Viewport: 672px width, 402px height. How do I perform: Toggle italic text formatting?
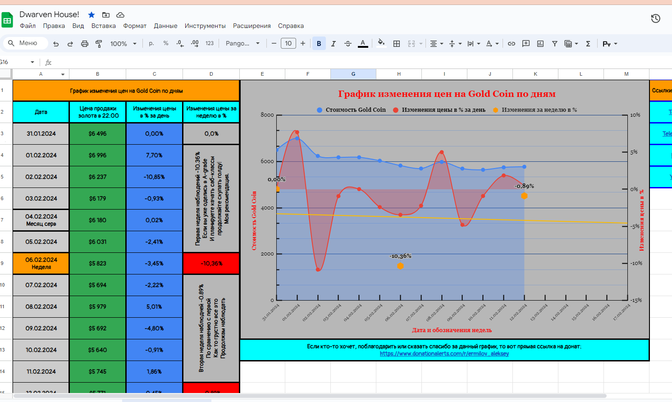pyautogui.click(x=334, y=44)
